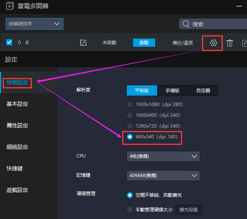Click the partially visible icon right of trash

[244, 43]
